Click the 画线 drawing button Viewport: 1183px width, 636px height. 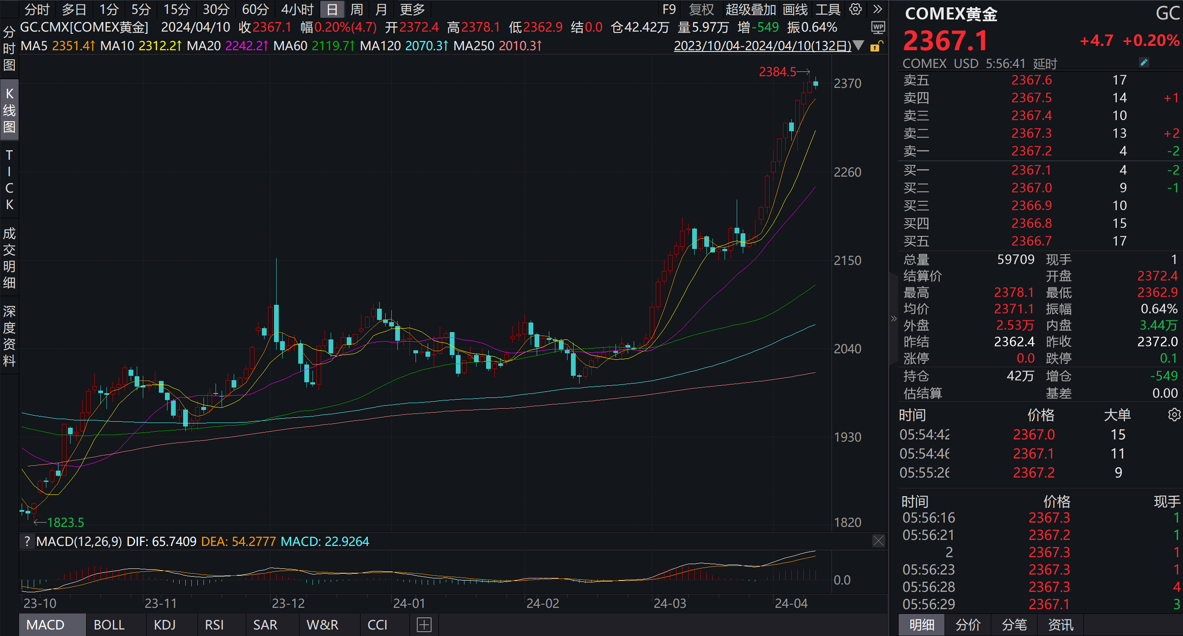click(794, 9)
